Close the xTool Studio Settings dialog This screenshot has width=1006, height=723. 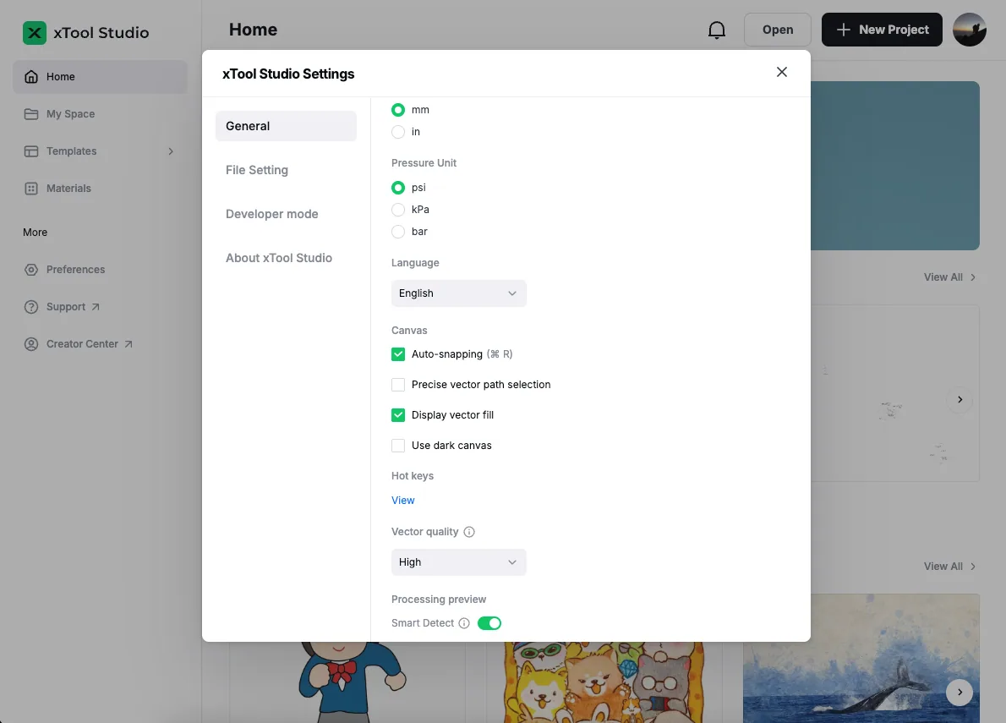pos(781,72)
